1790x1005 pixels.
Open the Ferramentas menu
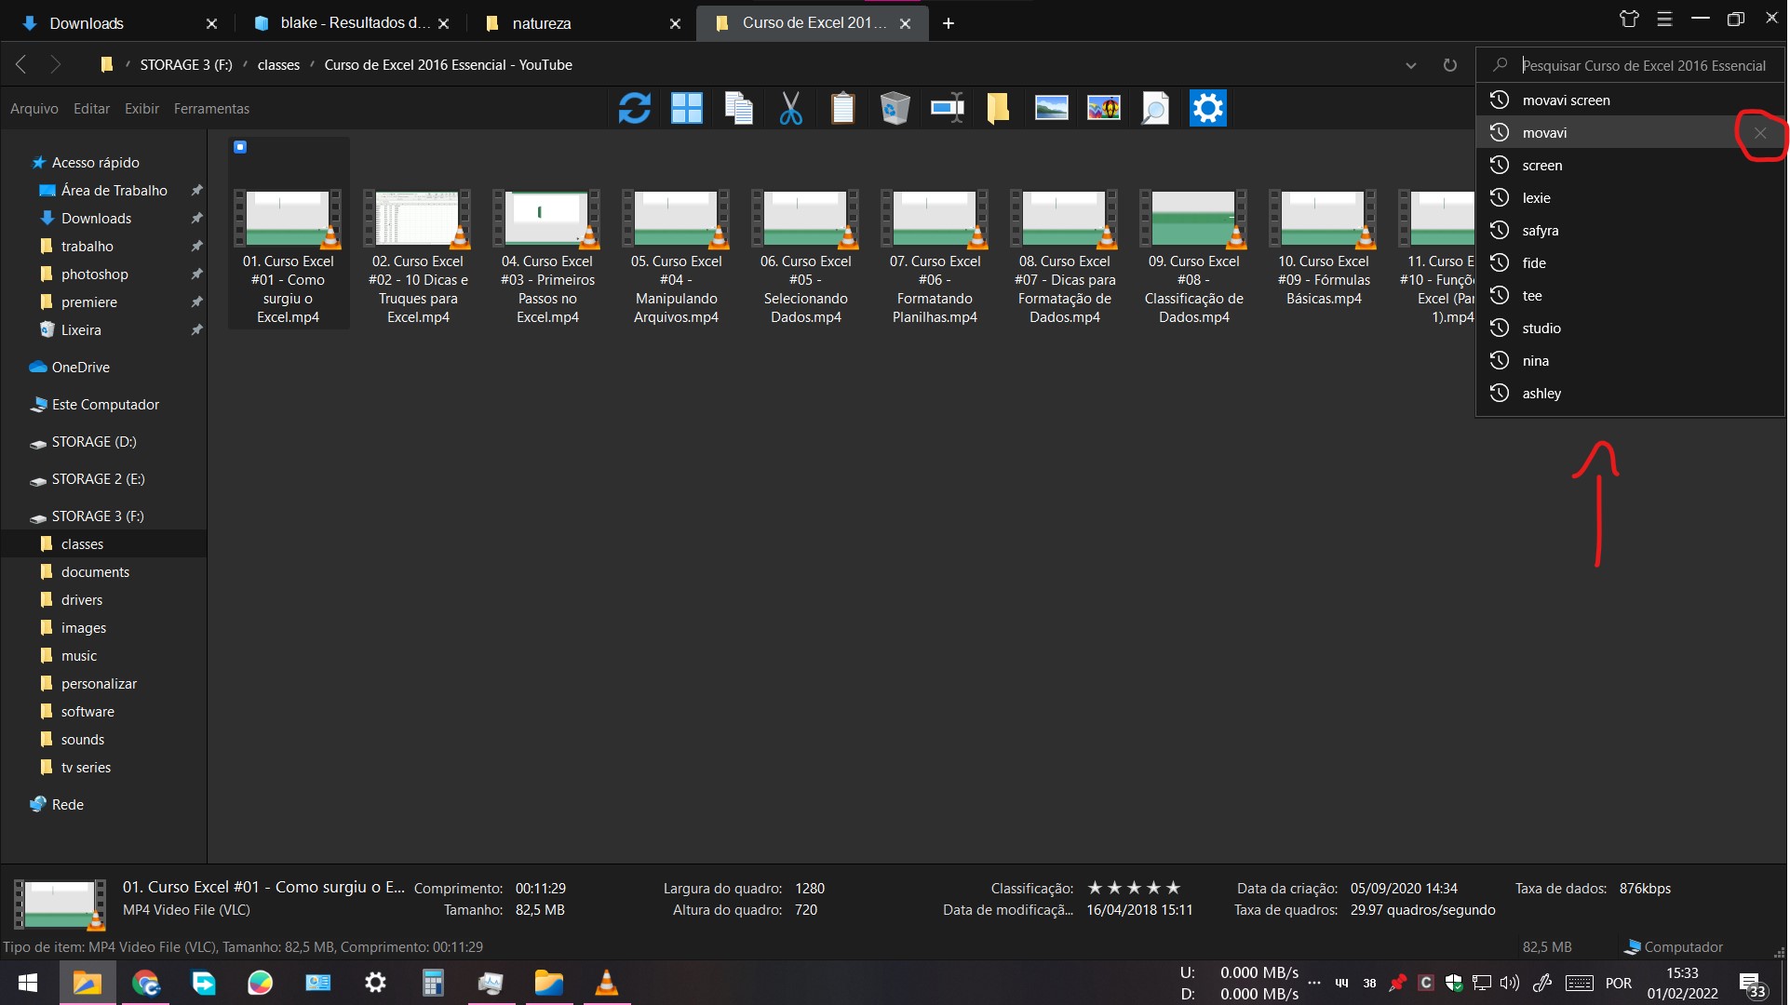click(211, 109)
